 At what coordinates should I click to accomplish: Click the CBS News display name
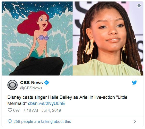coord(31,82)
